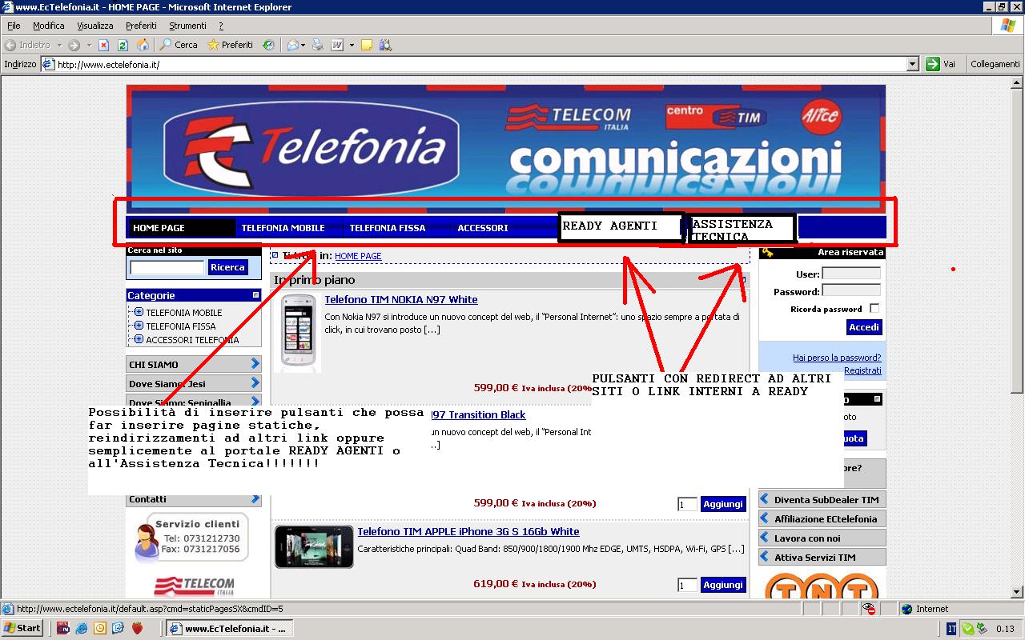Image resolution: width=1025 pixels, height=640 pixels.
Task: Launch Internet Explorer from quick launch
Action: coord(82,628)
